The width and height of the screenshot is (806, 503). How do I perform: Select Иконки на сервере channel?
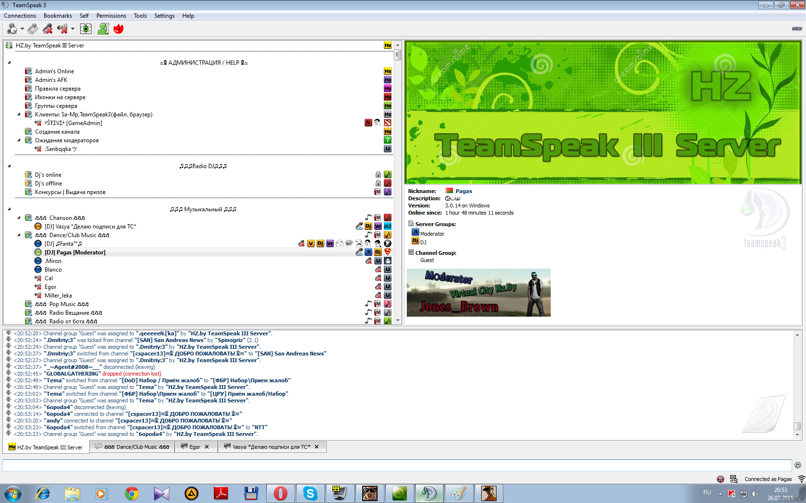60,97
